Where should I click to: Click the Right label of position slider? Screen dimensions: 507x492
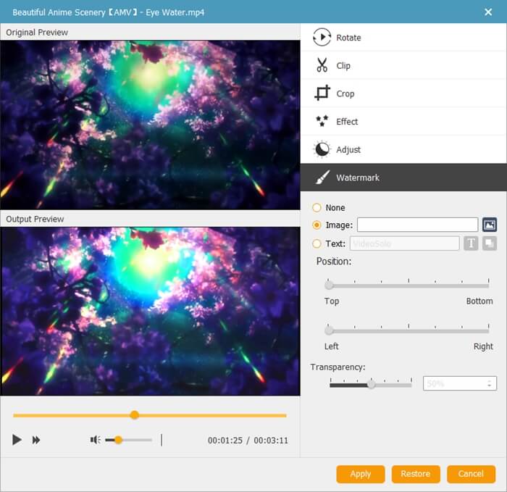pos(483,346)
